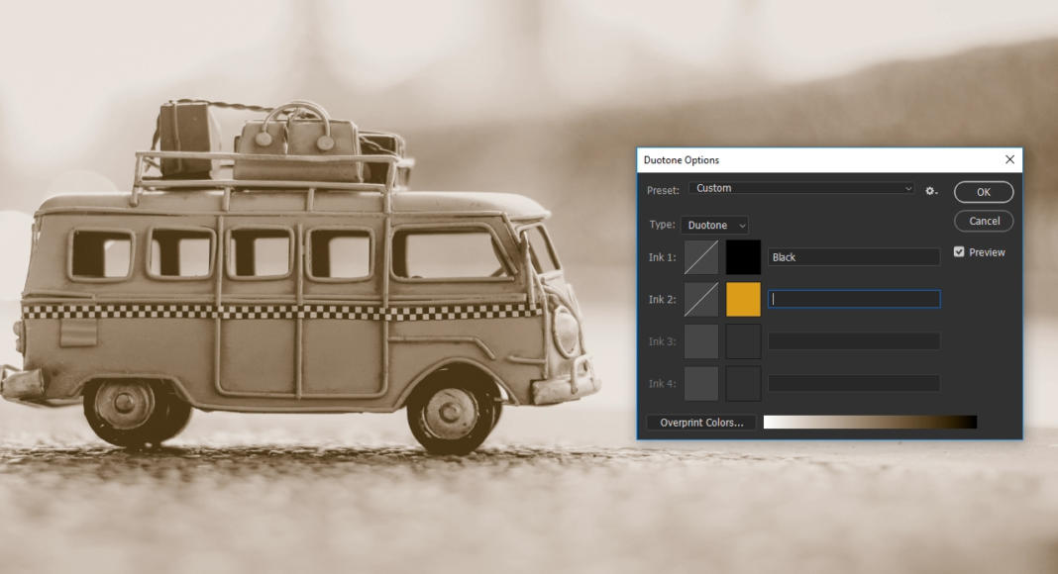The image size is (1058, 574).
Task: Open the Type dropdown set to Duotone
Action: click(x=713, y=225)
